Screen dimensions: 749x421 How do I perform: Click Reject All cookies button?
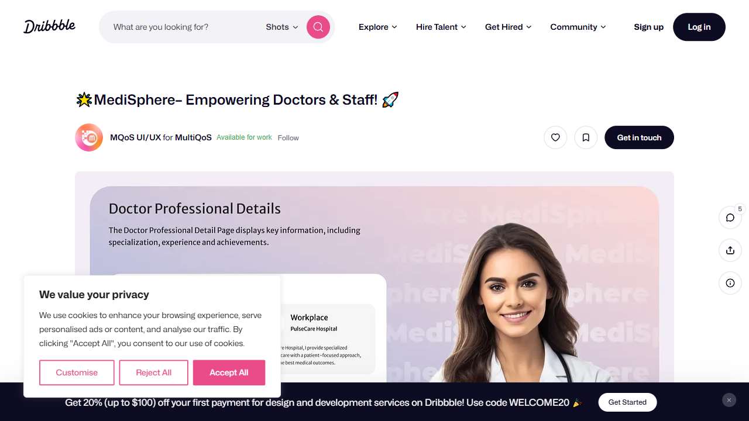tap(154, 372)
